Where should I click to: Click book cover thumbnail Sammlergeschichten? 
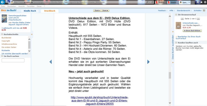(x=4, y=18)
